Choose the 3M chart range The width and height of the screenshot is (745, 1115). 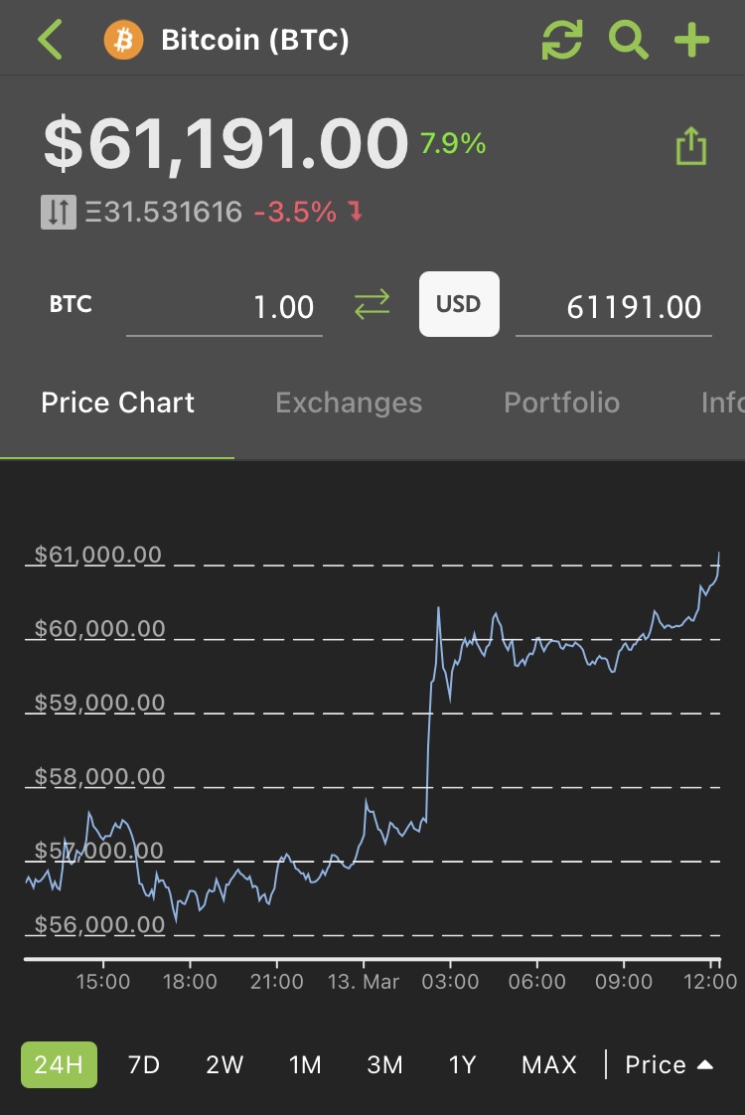(x=384, y=1064)
